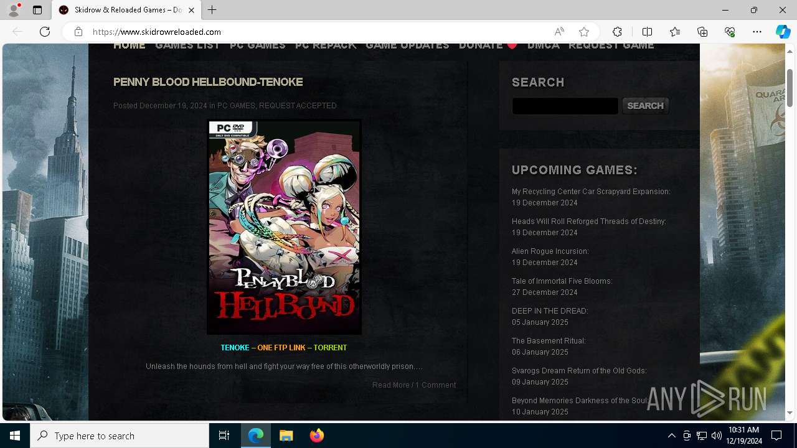This screenshot has width=797, height=448.
Task: Open the Windows notification center icon
Action: coord(776,436)
